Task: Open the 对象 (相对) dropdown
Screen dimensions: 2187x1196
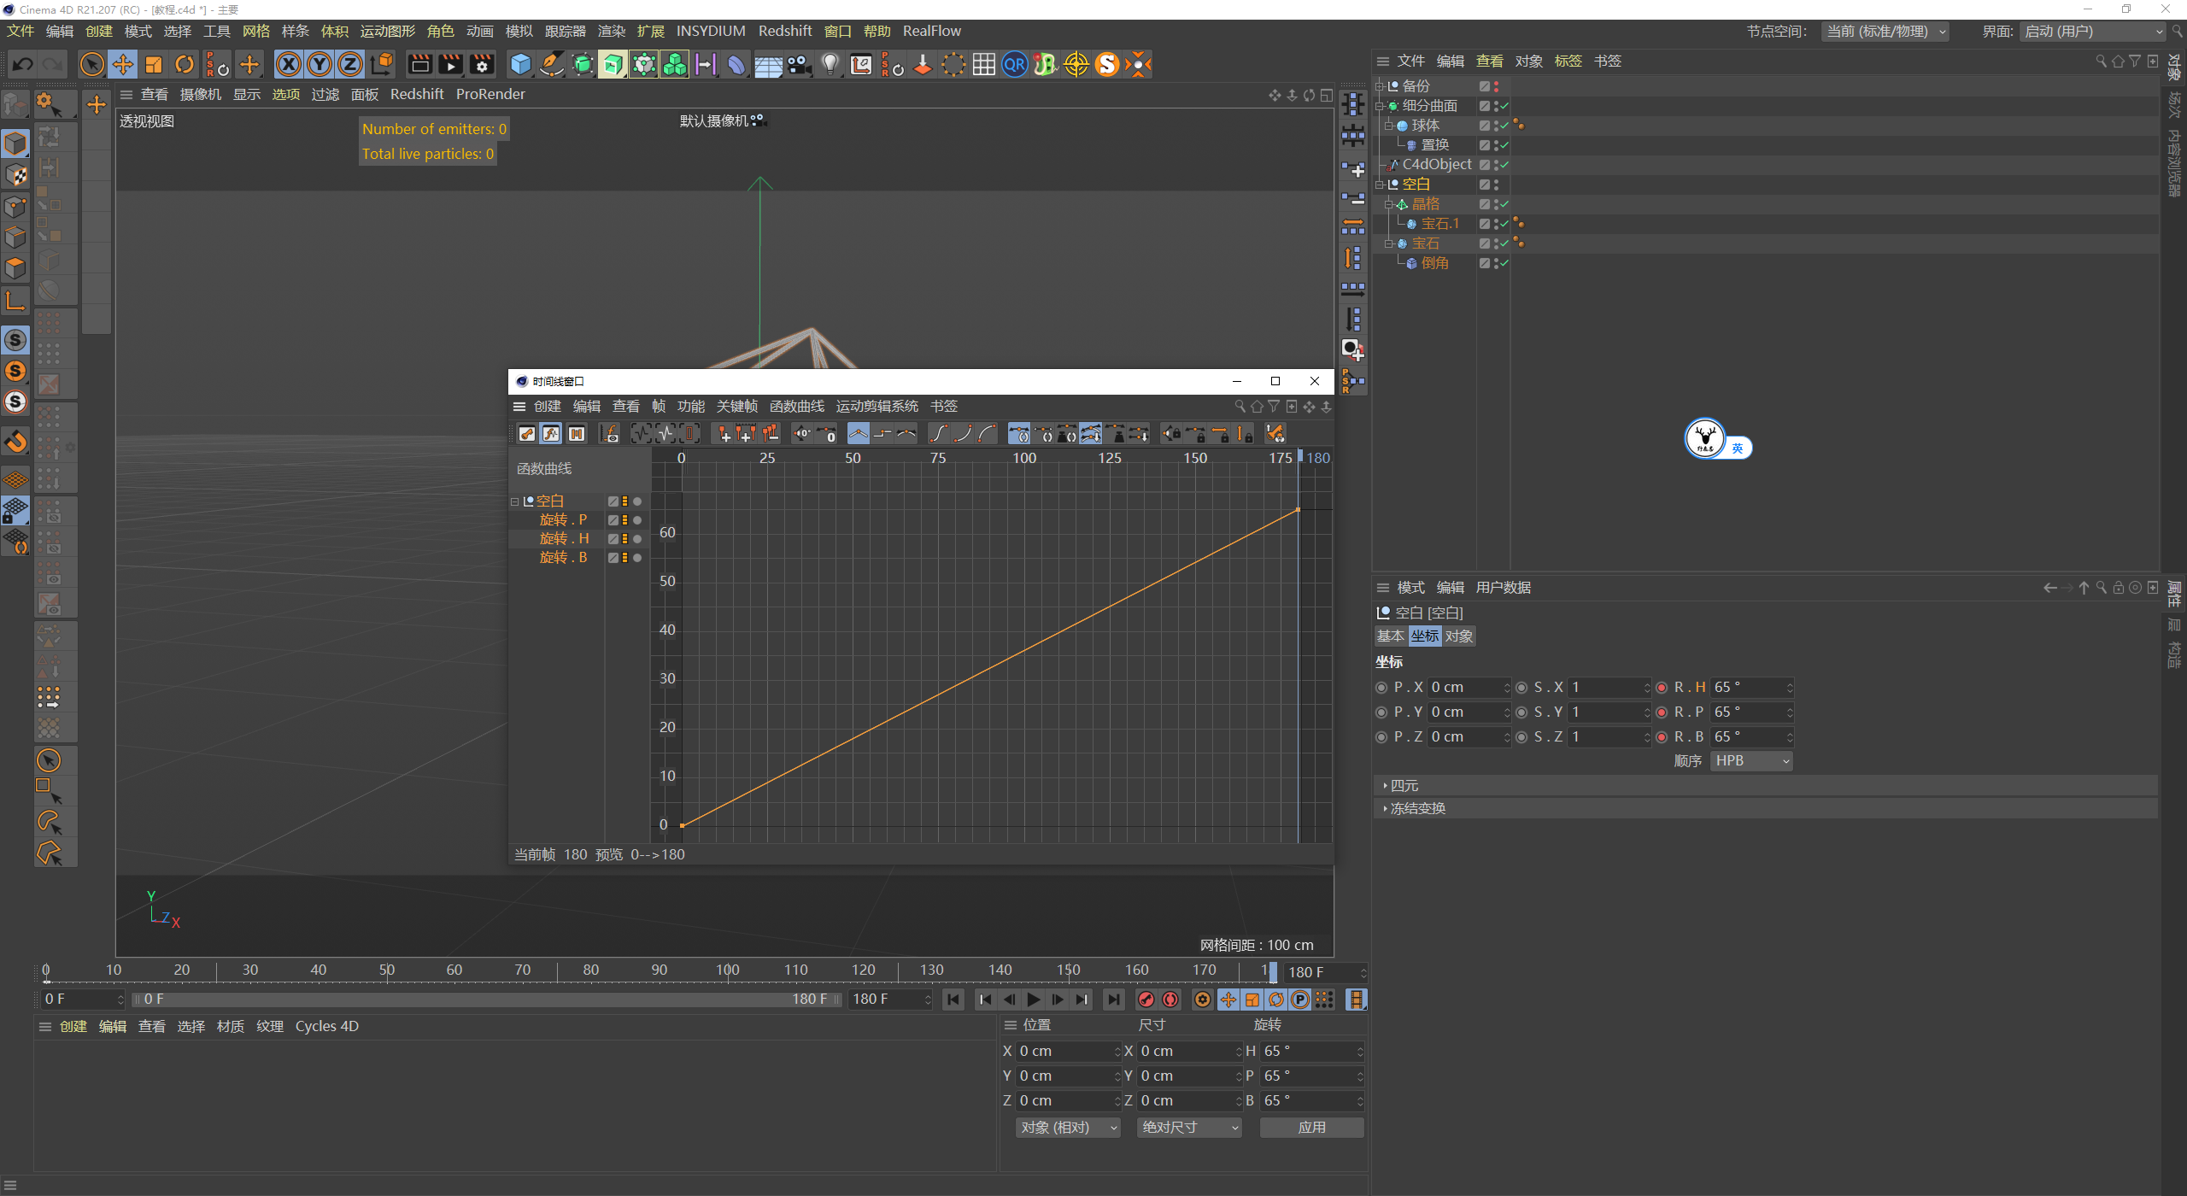Action: click(1068, 1128)
